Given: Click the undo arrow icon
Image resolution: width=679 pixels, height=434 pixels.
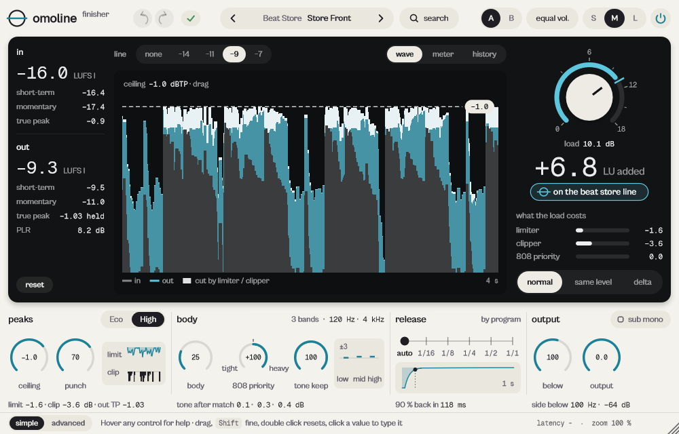Looking at the screenshot, I should pyautogui.click(x=143, y=18).
